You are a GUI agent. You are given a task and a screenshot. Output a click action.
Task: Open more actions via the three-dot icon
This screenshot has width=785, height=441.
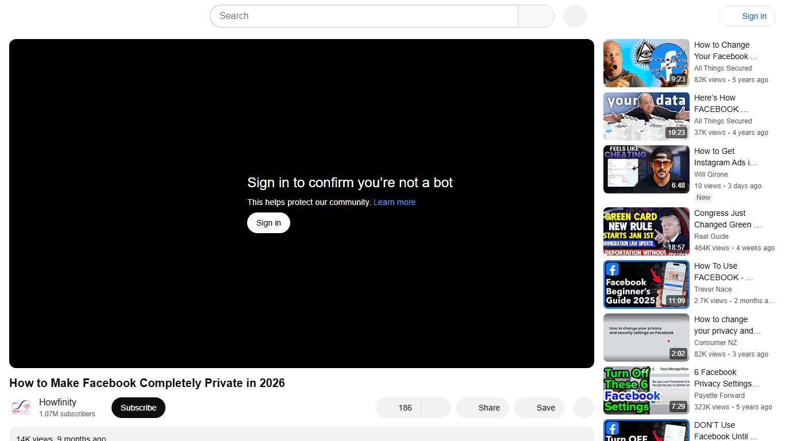[583, 408]
